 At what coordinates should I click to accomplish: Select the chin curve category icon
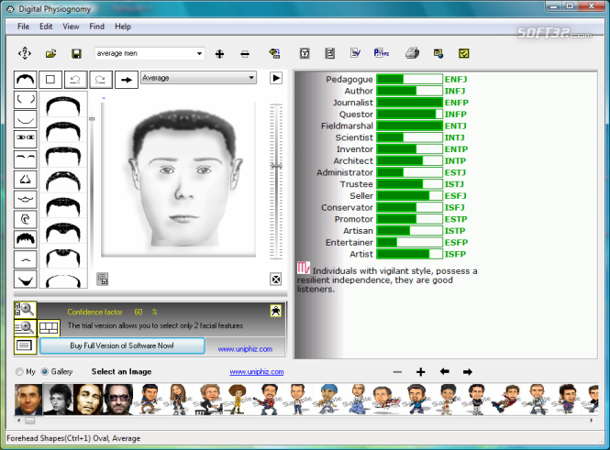(x=26, y=119)
